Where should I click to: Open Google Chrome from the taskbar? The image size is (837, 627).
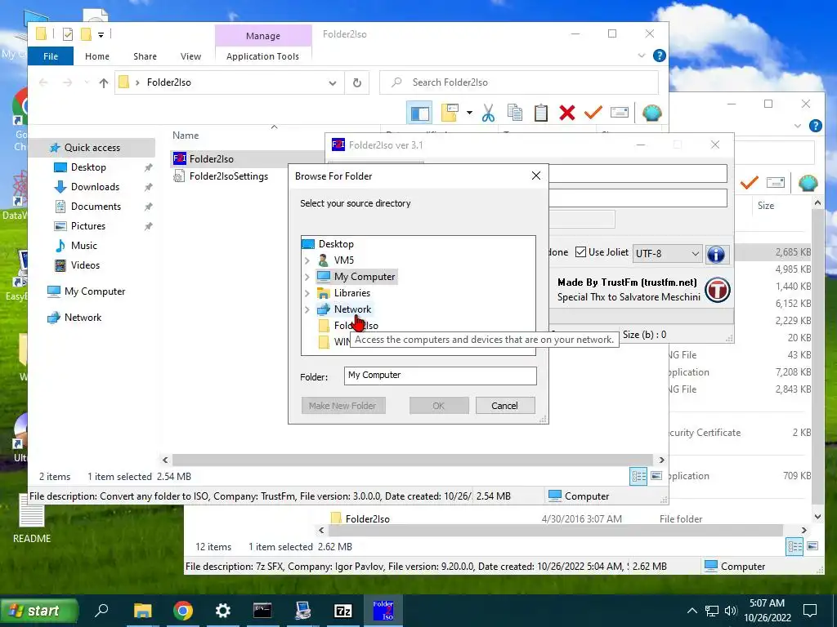182,611
